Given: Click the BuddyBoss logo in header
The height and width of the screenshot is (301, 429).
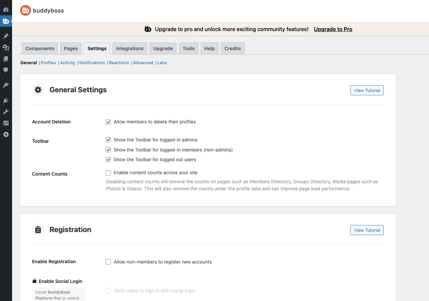Looking at the screenshot, I should point(42,11).
